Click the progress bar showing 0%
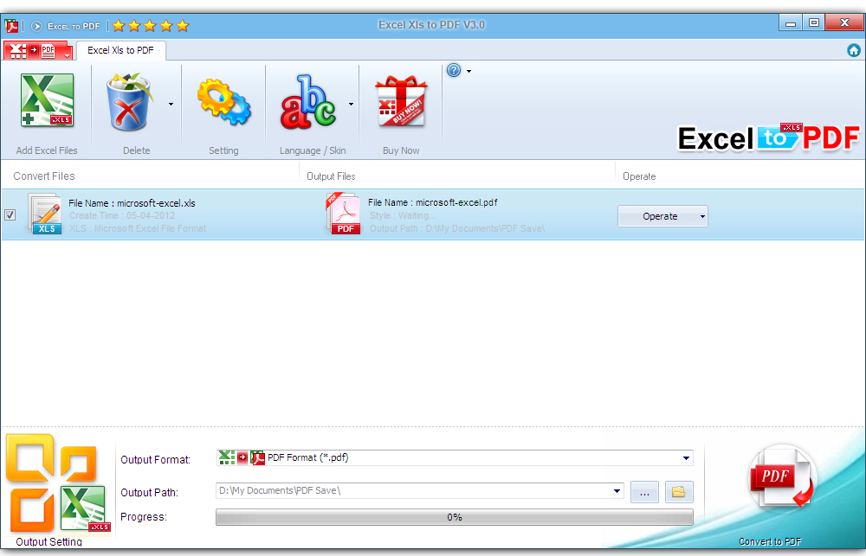The width and height of the screenshot is (866, 556). coord(455,517)
